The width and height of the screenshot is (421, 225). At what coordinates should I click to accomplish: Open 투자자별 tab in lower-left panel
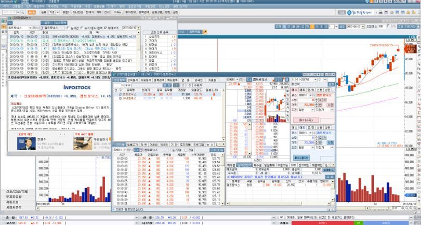[x=185, y=145]
